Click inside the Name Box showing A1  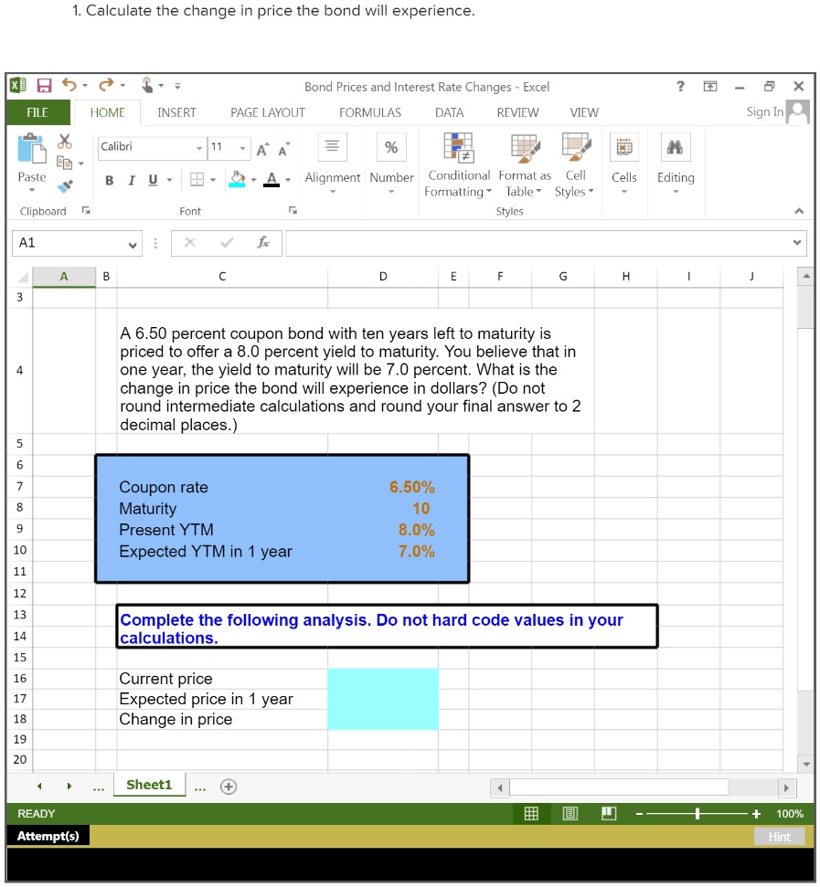tap(64, 243)
